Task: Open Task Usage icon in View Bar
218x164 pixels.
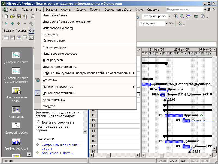Action: pyautogui.click(x=16, y=90)
